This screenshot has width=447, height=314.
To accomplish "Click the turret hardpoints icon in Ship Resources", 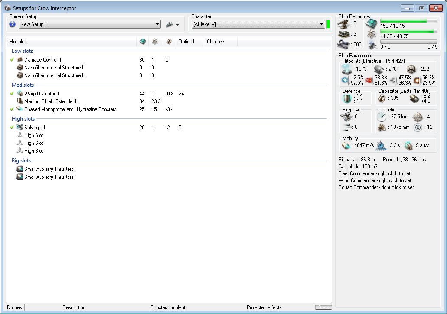I will coord(344,24).
